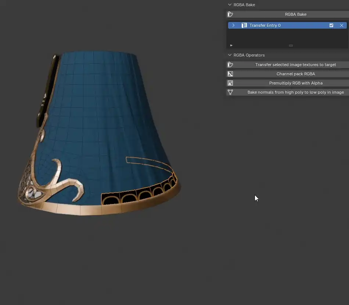Click the RGBA Bake button's bake icon
The image size is (349, 305).
coord(230,14)
